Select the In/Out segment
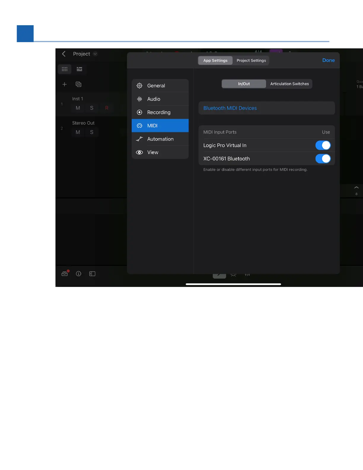The width and height of the screenshot is (363, 470). point(244,84)
